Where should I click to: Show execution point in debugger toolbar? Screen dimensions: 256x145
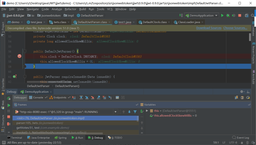[74, 98]
